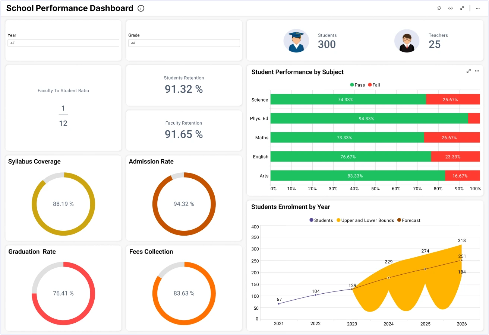
Task: Open the Grade filter dropdown
Action: pyautogui.click(x=184, y=43)
